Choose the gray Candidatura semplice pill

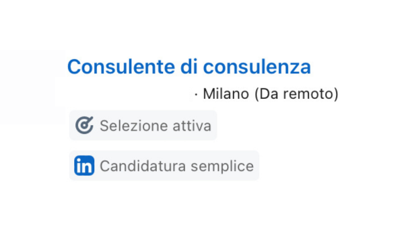click(164, 166)
